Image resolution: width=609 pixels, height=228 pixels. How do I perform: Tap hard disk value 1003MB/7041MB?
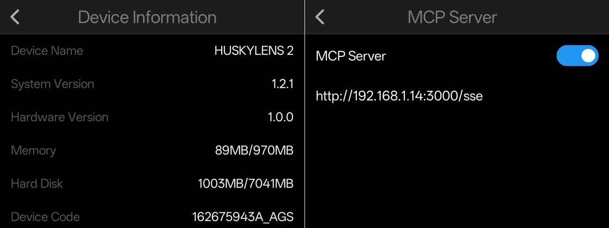246,184
